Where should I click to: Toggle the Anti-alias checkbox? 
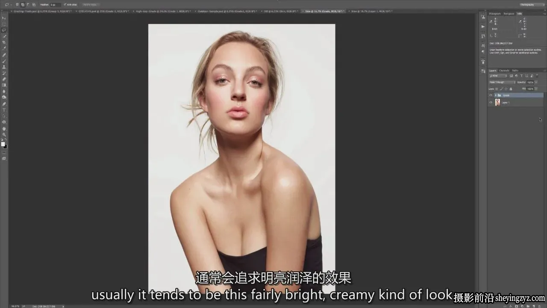(65, 4)
